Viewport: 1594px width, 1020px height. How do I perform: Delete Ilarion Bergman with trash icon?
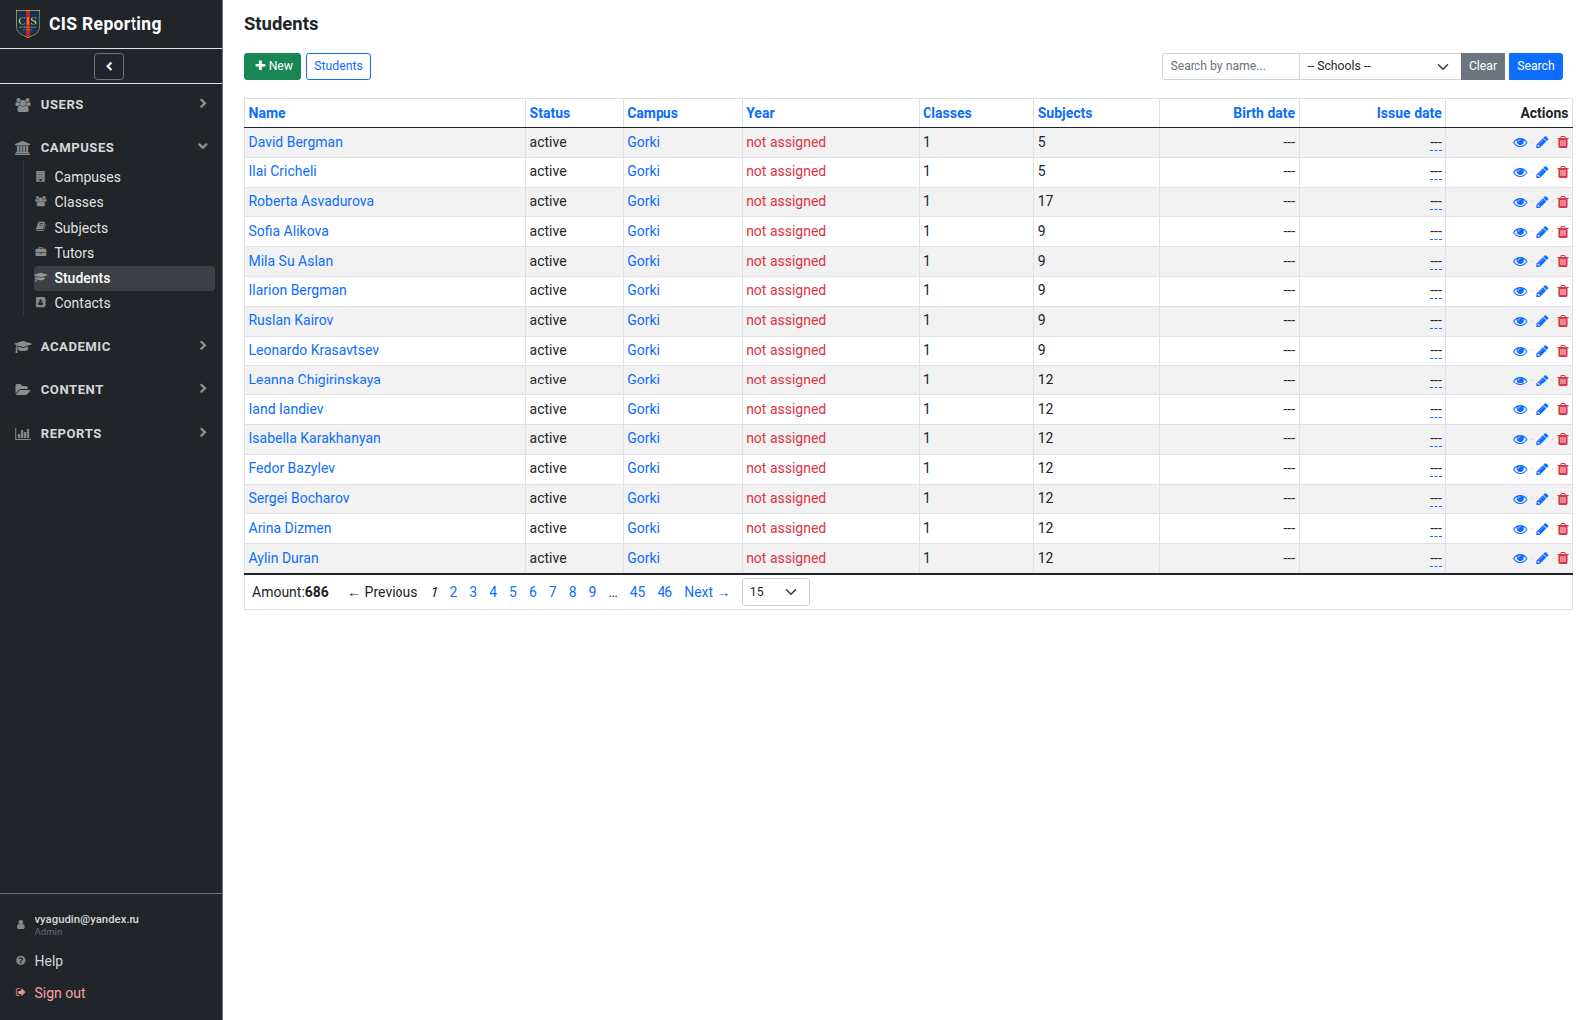tap(1563, 291)
